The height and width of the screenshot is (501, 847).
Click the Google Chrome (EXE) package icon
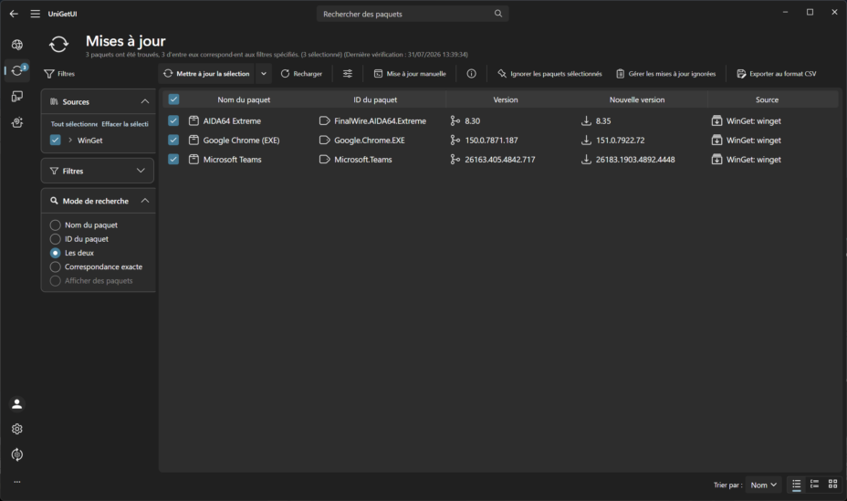pyautogui.click(x=193, y=140)
